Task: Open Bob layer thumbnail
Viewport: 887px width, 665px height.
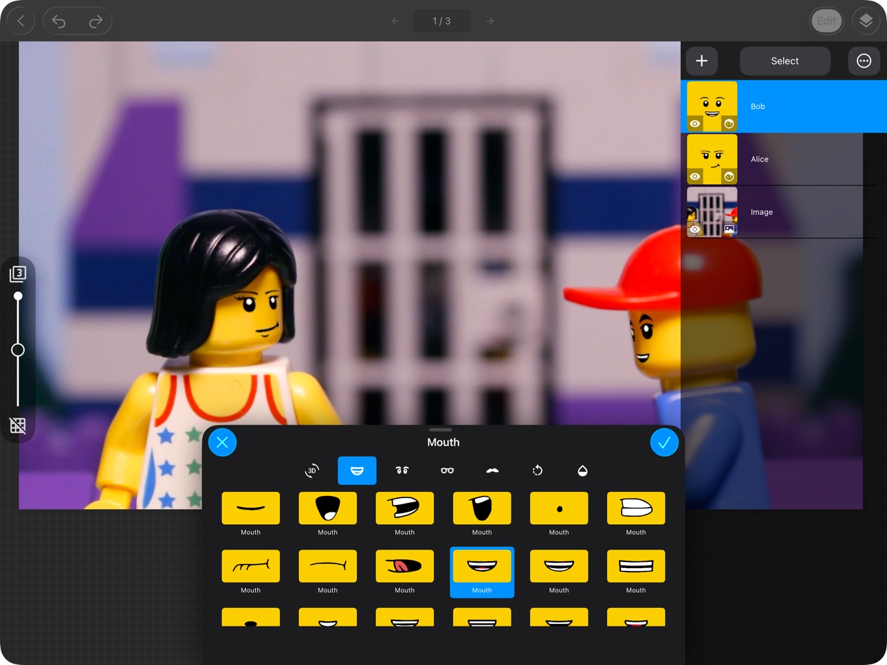Action: point(712,106)
